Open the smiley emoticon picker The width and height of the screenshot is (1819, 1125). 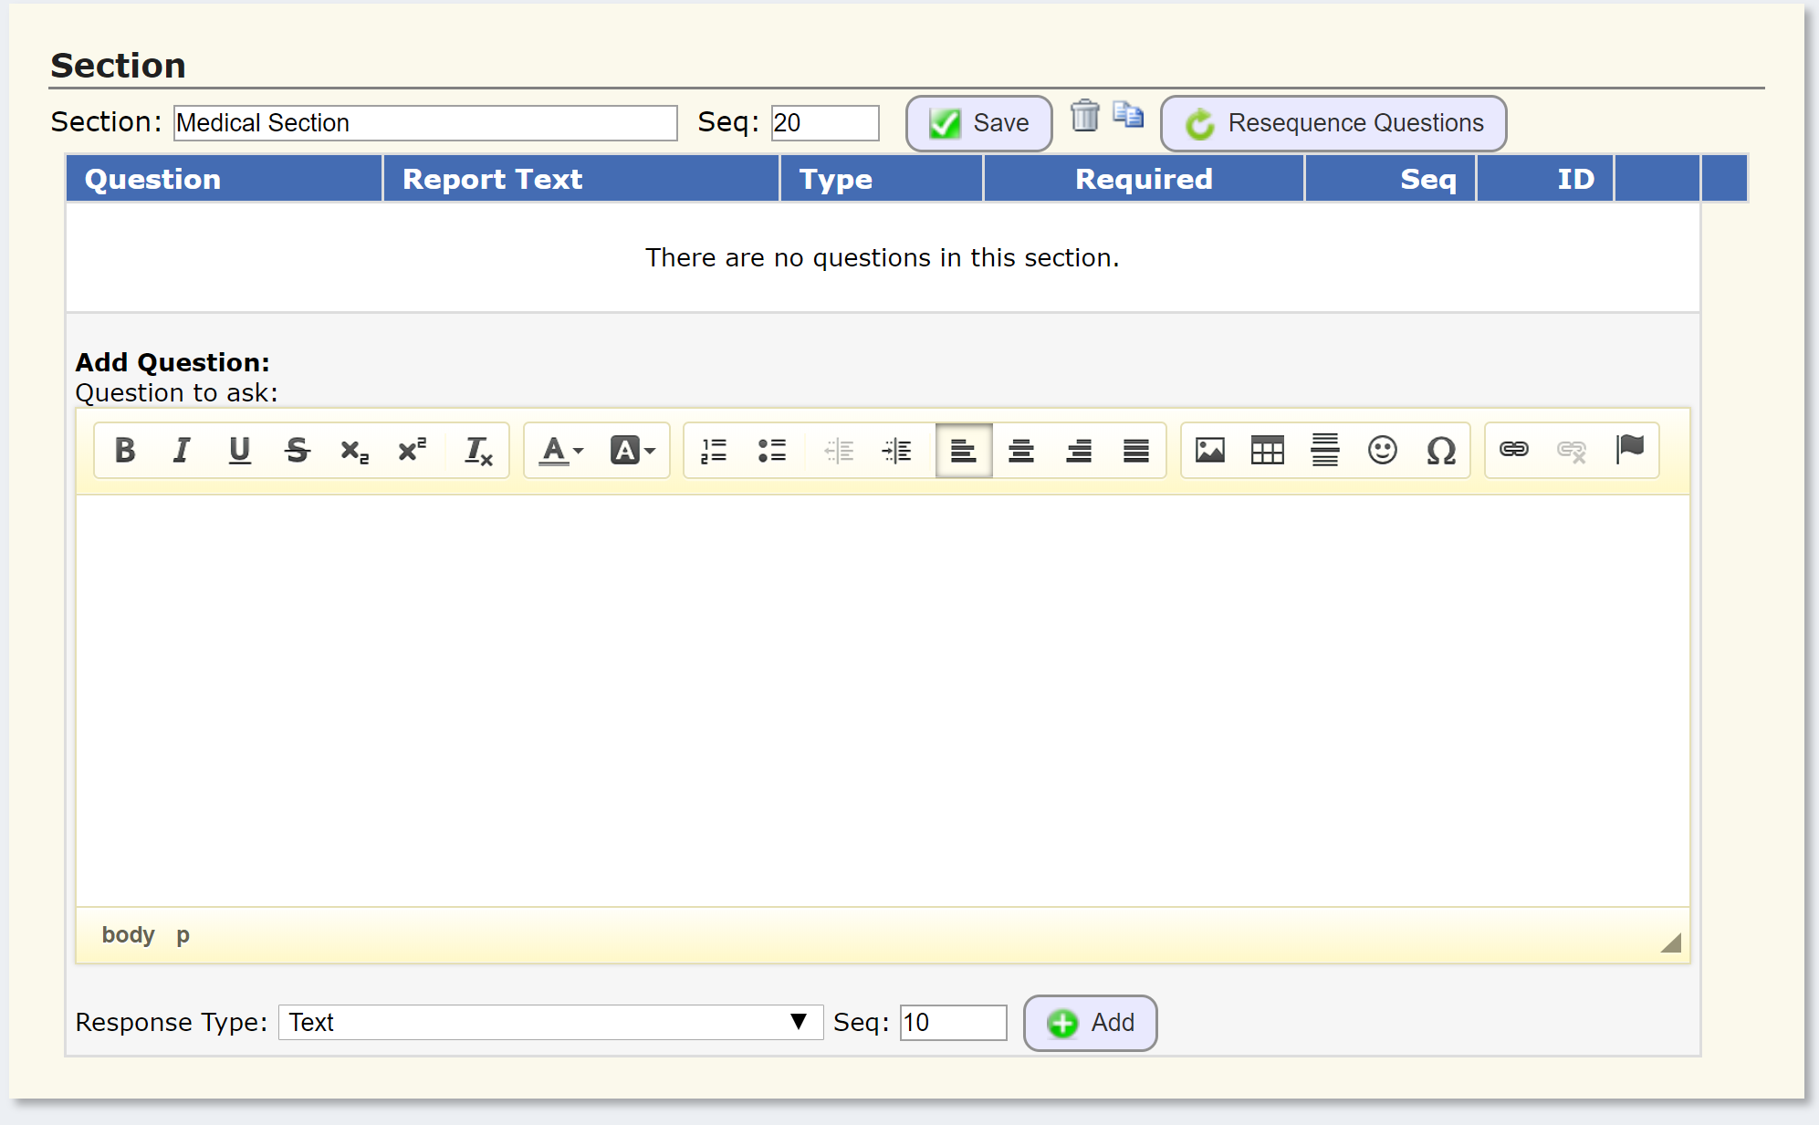coord(1382,450)
